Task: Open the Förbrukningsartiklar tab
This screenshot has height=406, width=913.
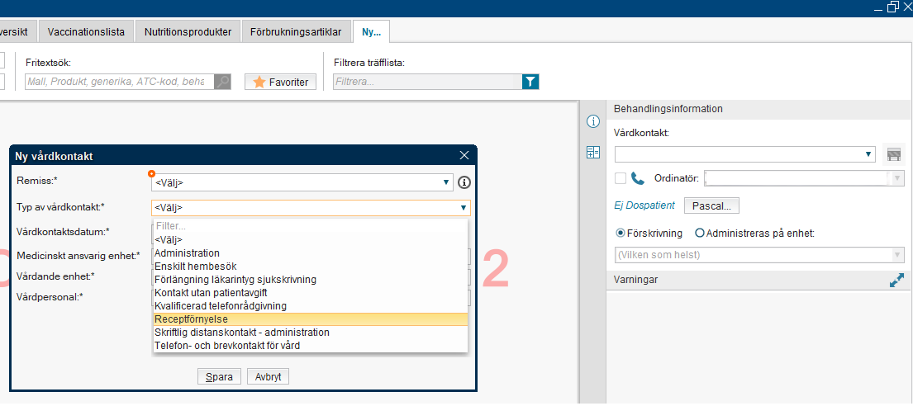Action: tap(297, 31)
